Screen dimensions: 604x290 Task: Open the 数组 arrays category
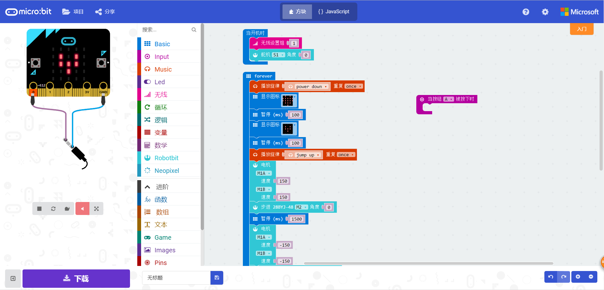[x=169, y=212]
